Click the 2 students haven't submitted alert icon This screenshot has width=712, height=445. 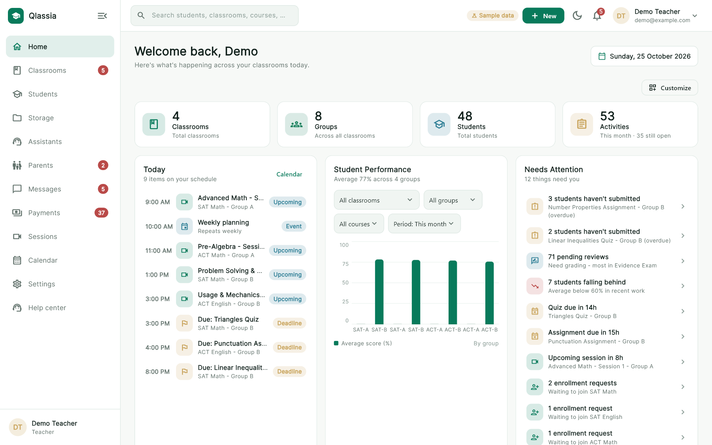[x=535, y=236]
